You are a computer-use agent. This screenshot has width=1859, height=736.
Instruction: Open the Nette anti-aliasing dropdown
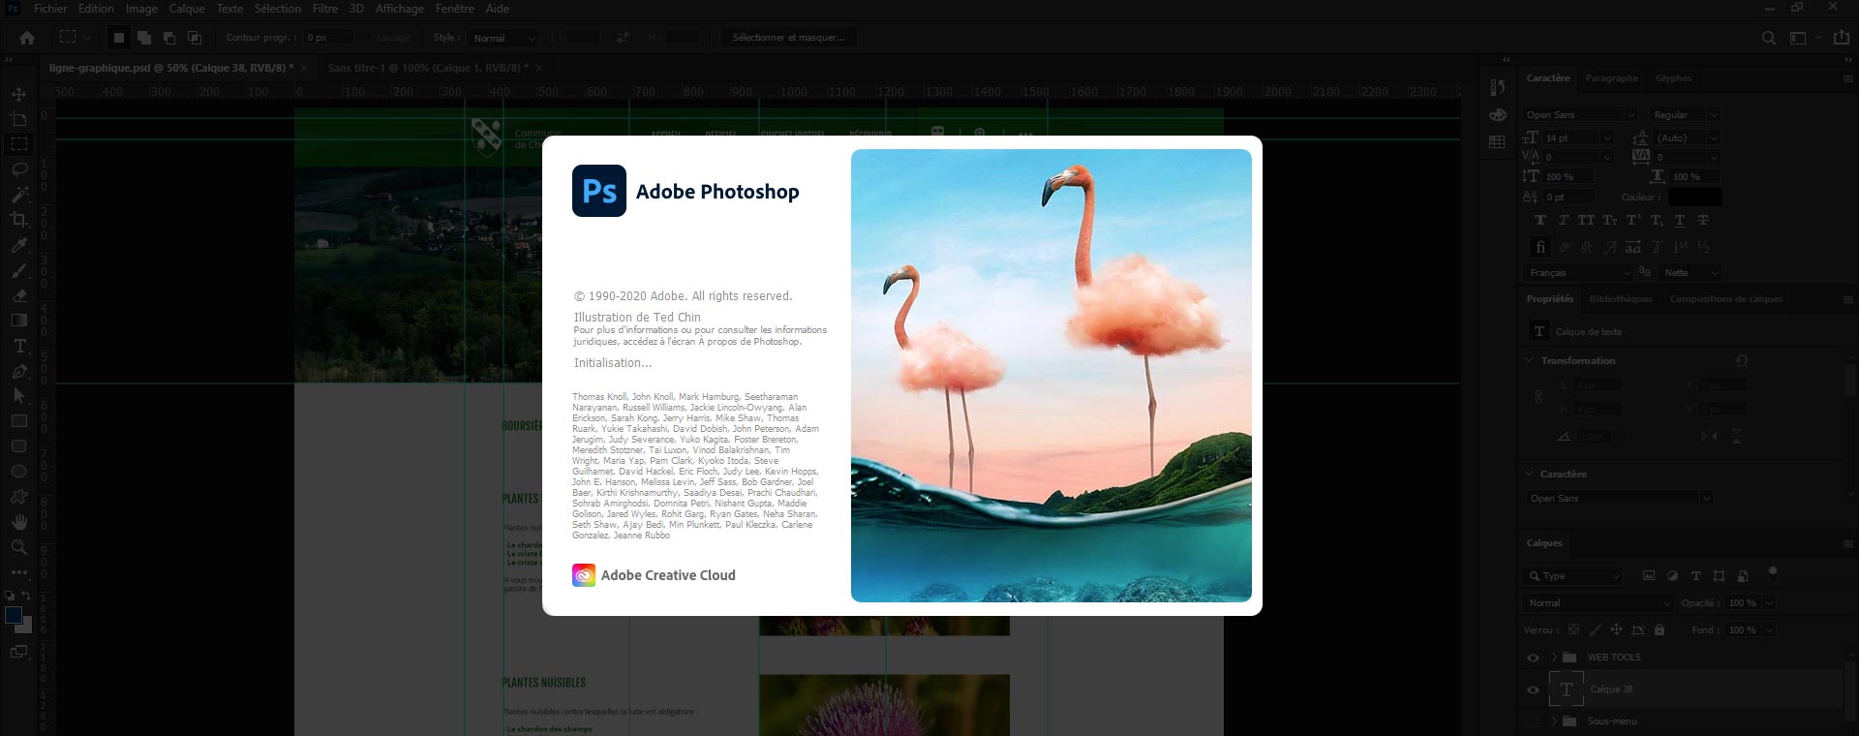(x=1691, y=273)
